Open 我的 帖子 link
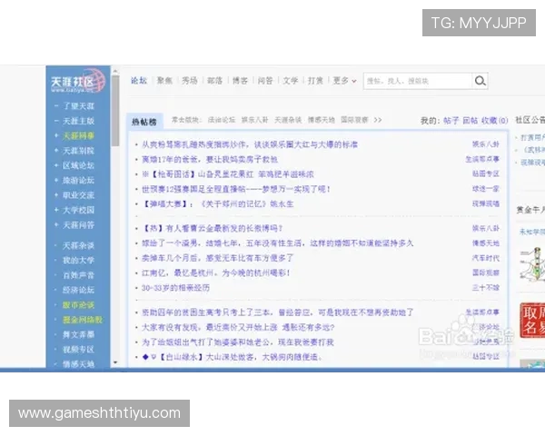This screenshot has width=545, height=436. tap(451, 121)
